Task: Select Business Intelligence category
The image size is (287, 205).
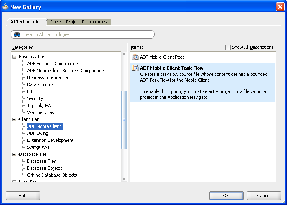Action: point(48,77)
